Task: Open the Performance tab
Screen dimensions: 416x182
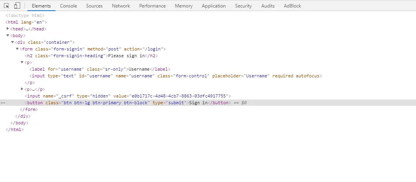Action: coord(153,6)
